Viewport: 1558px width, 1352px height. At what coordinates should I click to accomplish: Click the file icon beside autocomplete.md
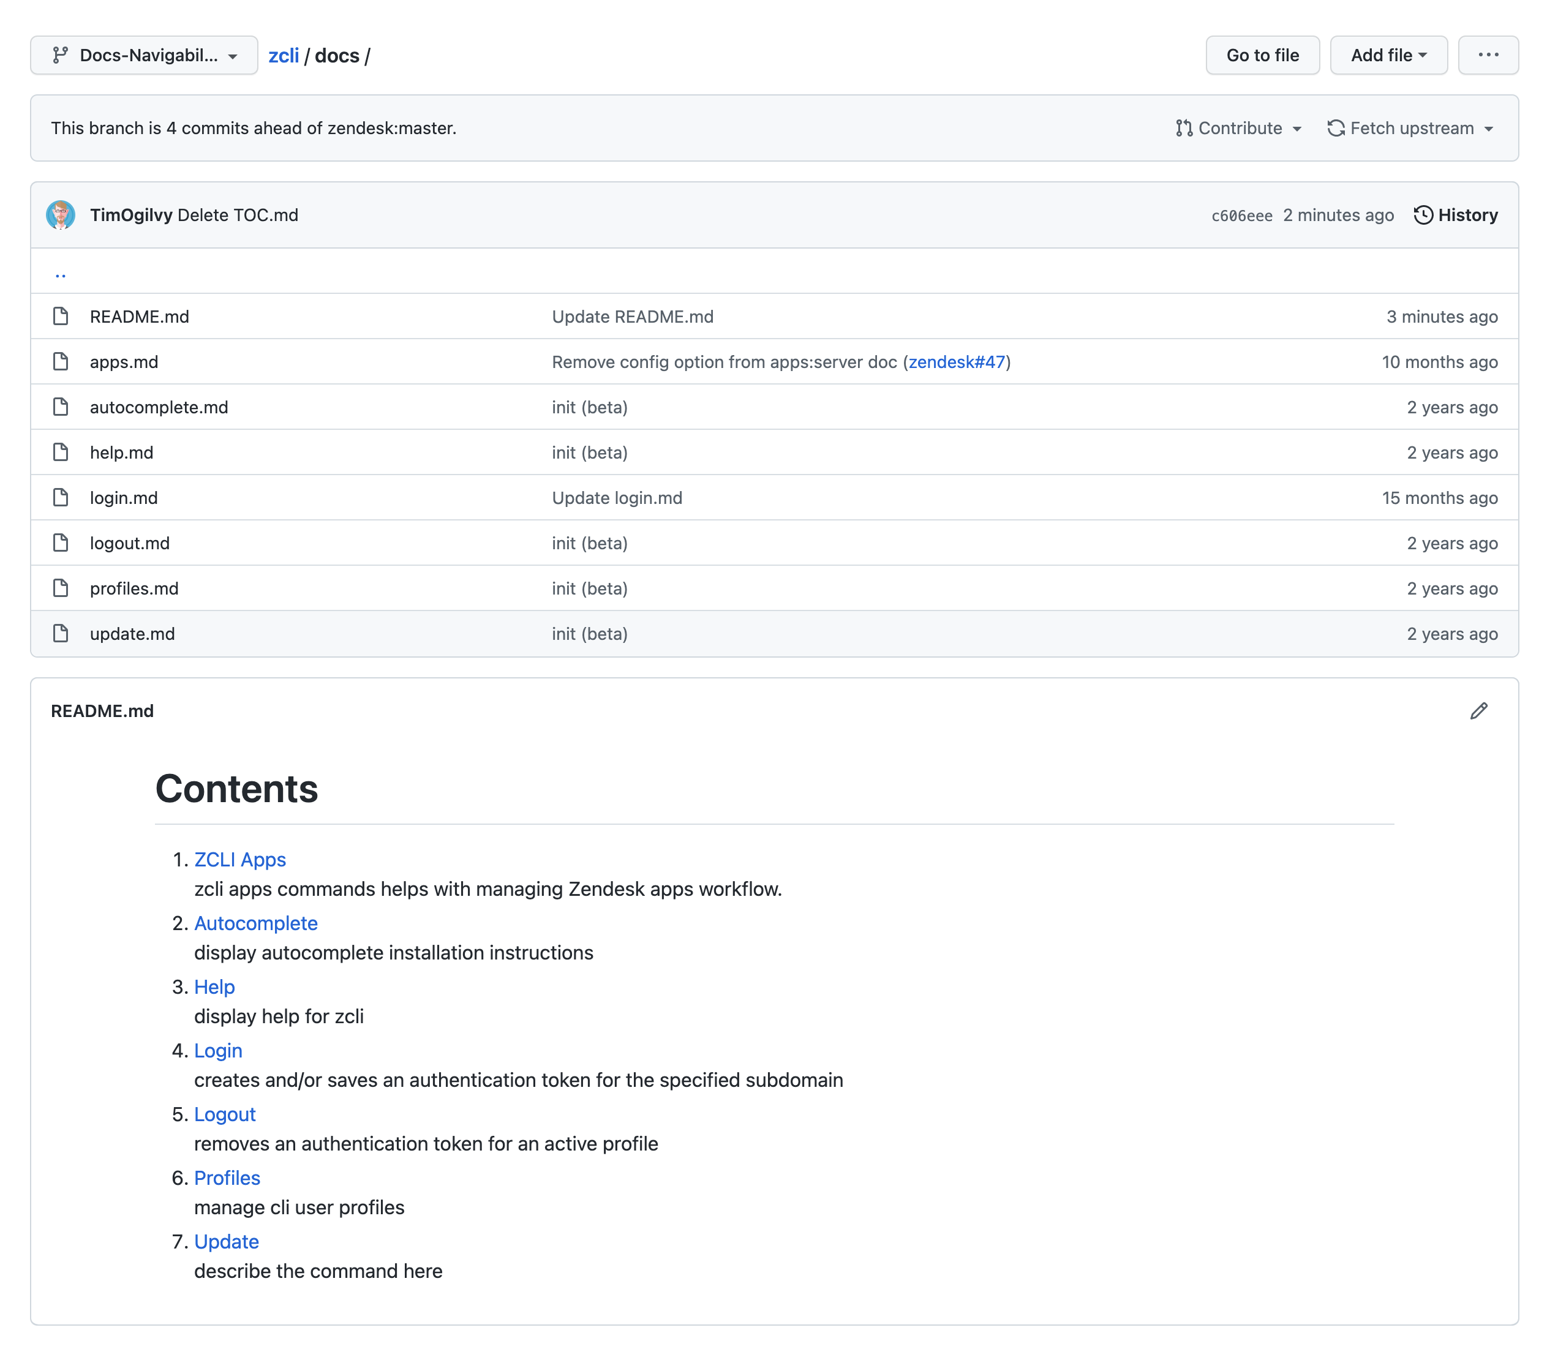click(x=61, y=407)
